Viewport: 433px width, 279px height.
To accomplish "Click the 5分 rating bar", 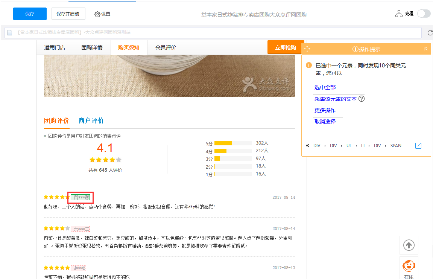I will click(233, 143).
